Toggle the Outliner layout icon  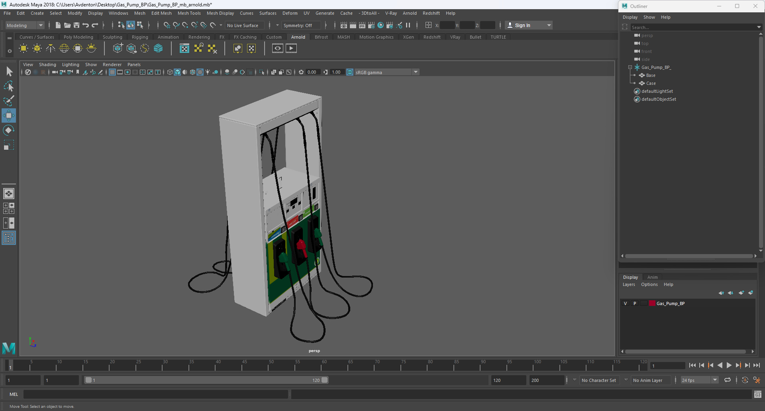(9, 238)
